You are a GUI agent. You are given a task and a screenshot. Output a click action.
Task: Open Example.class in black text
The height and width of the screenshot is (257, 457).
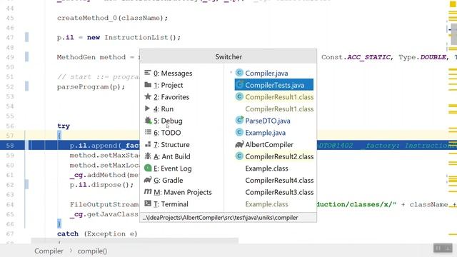tap(266, 168)
